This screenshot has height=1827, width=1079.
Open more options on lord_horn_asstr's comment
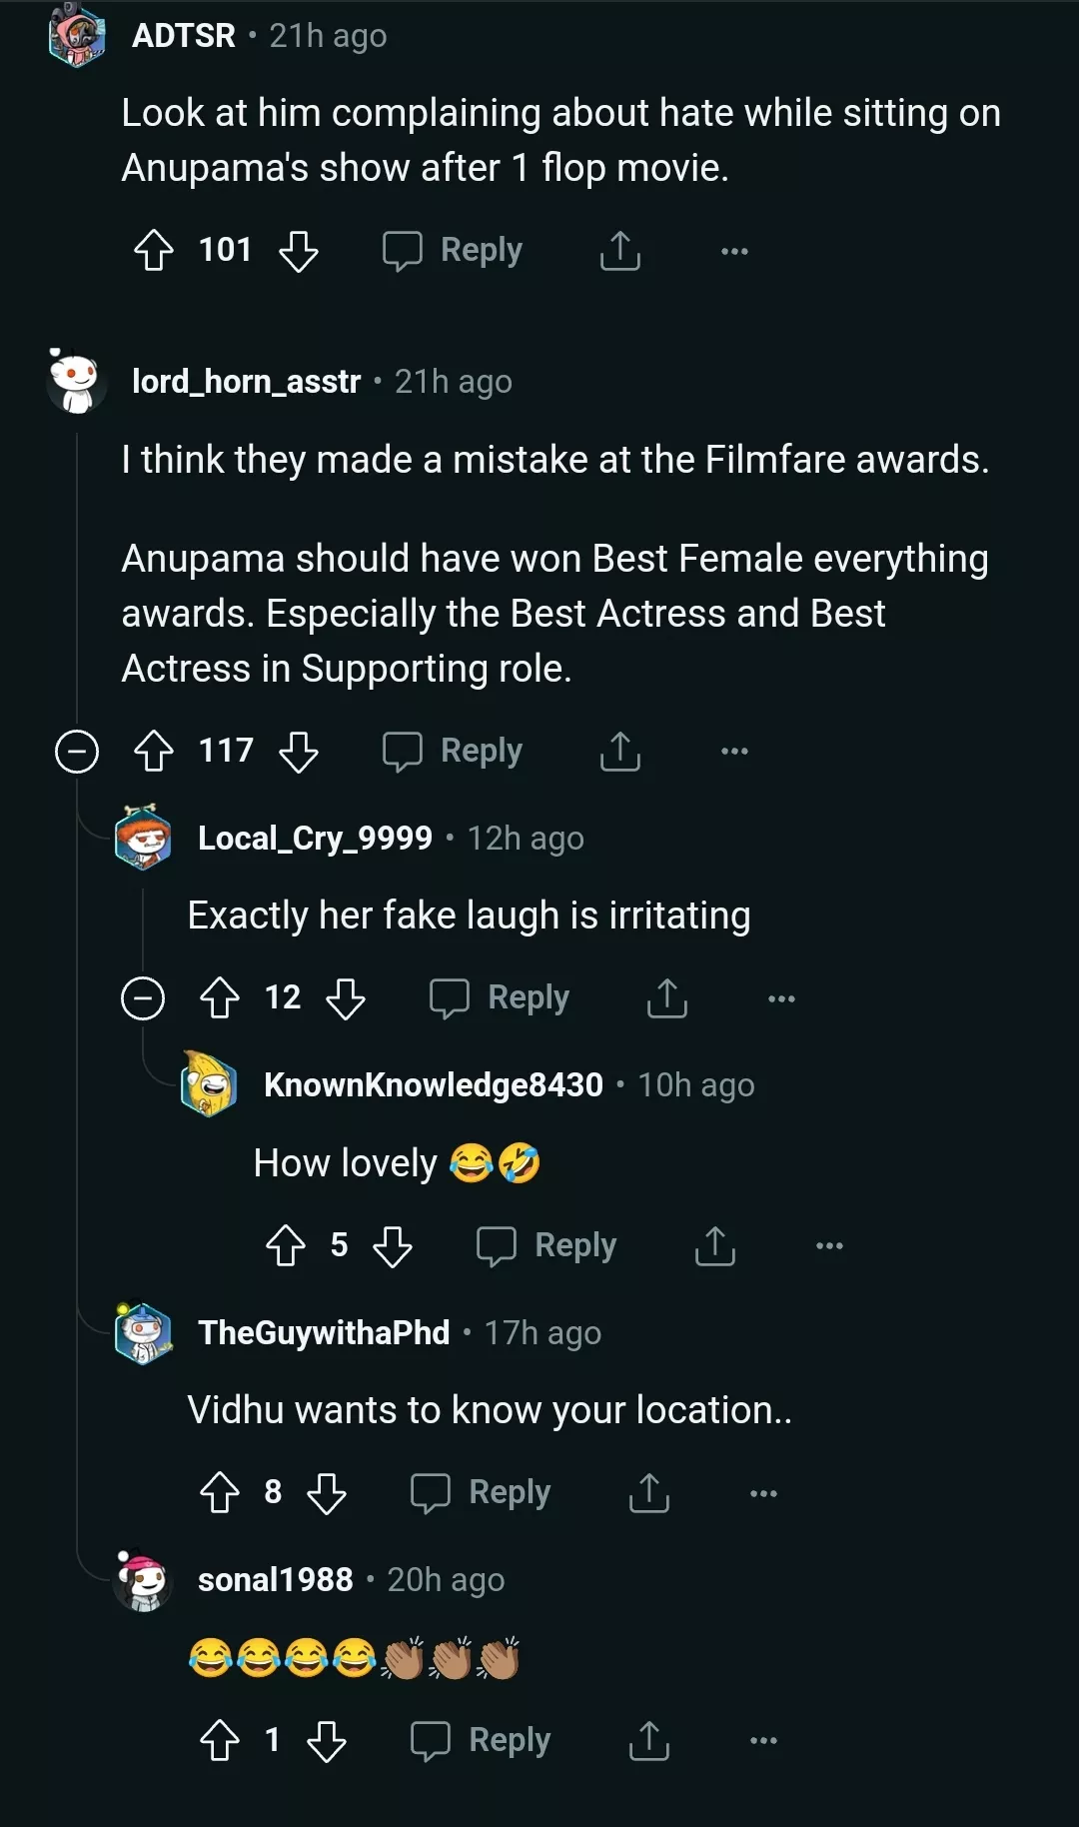(734, 751)
